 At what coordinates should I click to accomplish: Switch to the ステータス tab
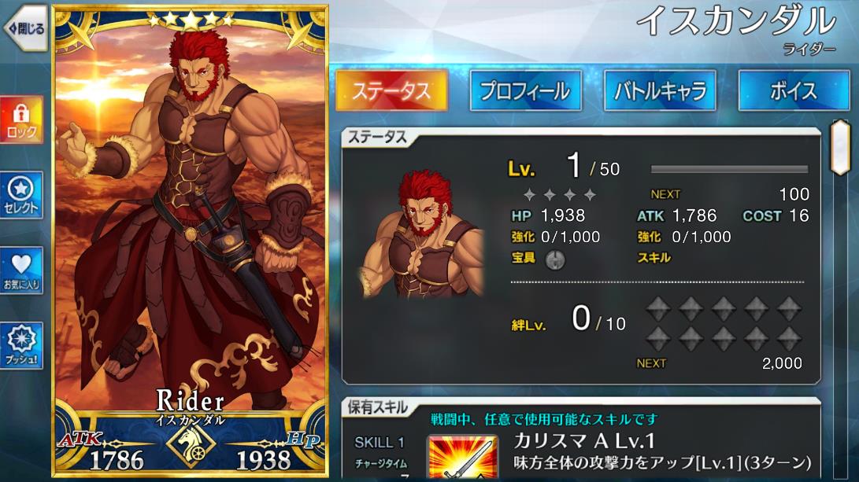(x=391, y=91)
